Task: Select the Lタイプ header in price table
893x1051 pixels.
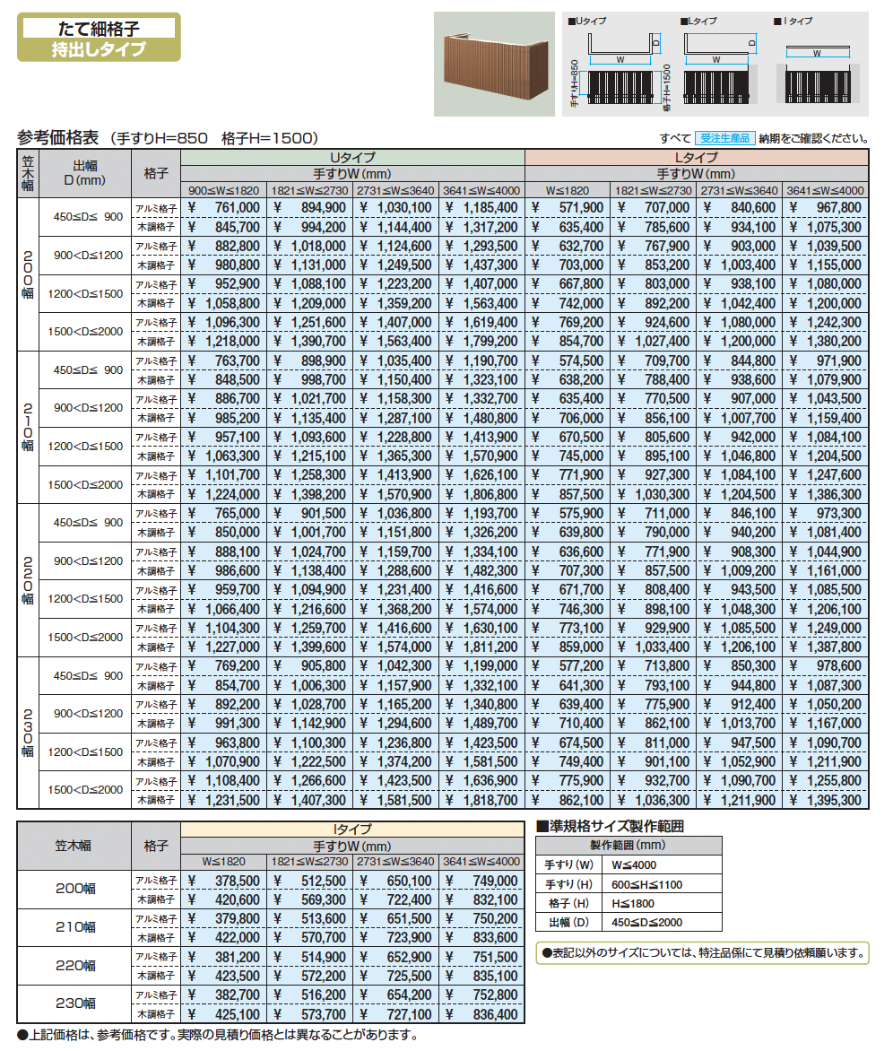Action: (x=696, y=157)
